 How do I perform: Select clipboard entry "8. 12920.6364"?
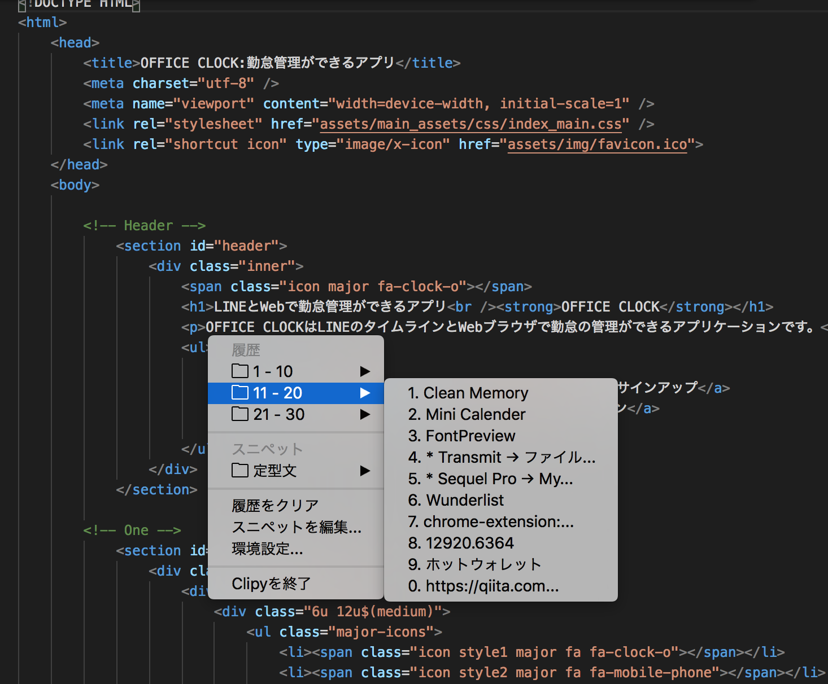pyautogui.click(x=460, y=543)
